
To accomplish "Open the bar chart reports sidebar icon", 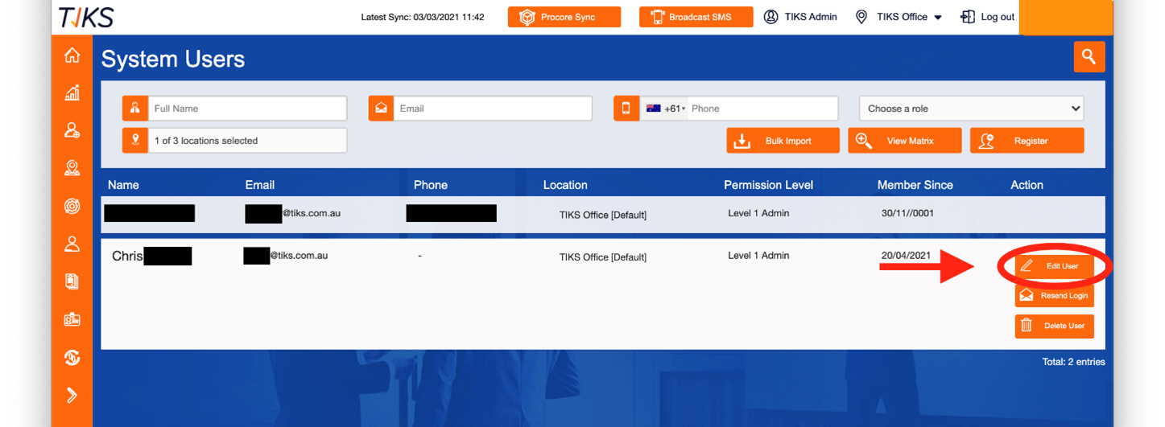I will tap(72, 92).
